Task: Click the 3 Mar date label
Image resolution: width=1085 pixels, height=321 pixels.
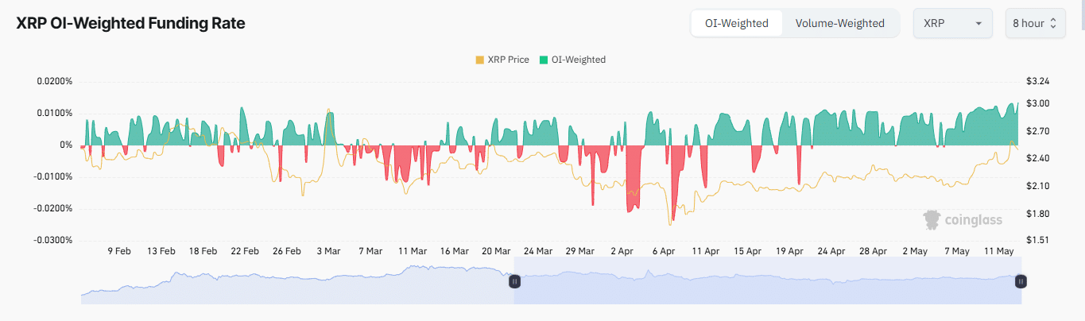Action: (328, 251)
